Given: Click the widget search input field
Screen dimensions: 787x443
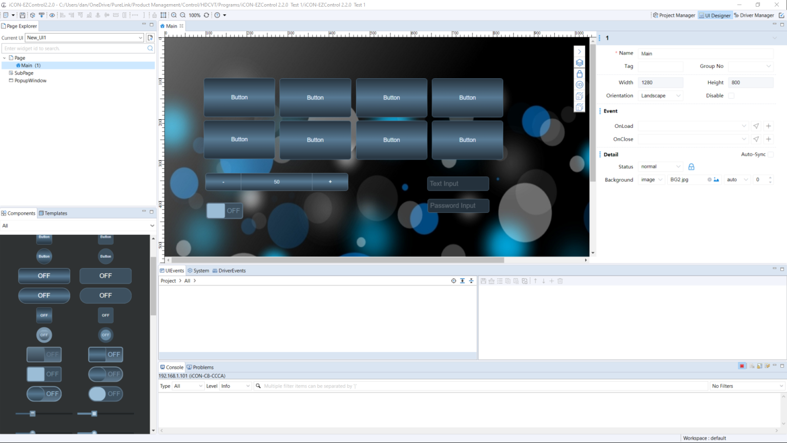Looking at the screenshot, I should point(74,49).
